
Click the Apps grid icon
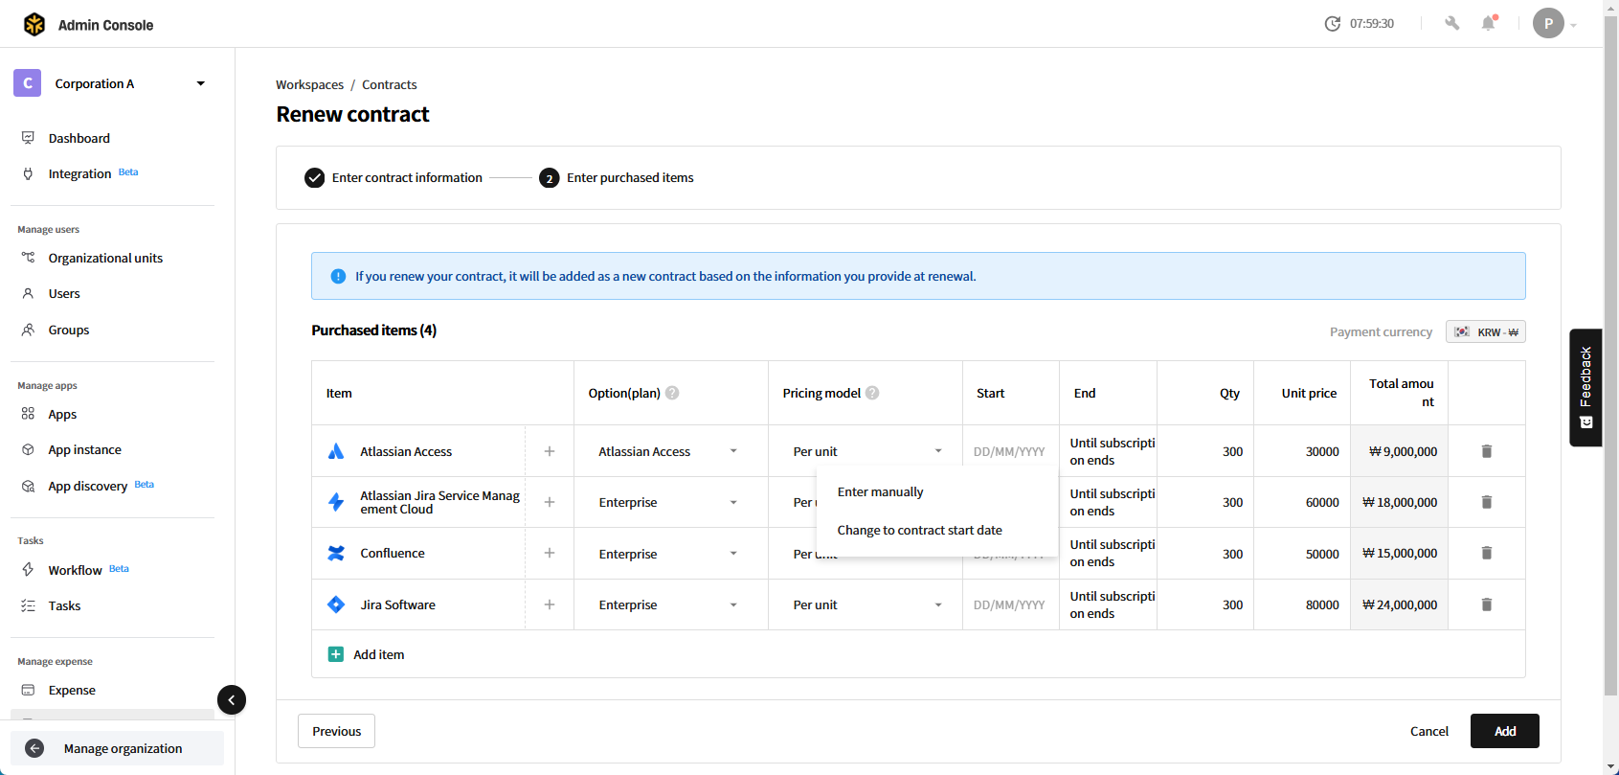coord(28,414)
